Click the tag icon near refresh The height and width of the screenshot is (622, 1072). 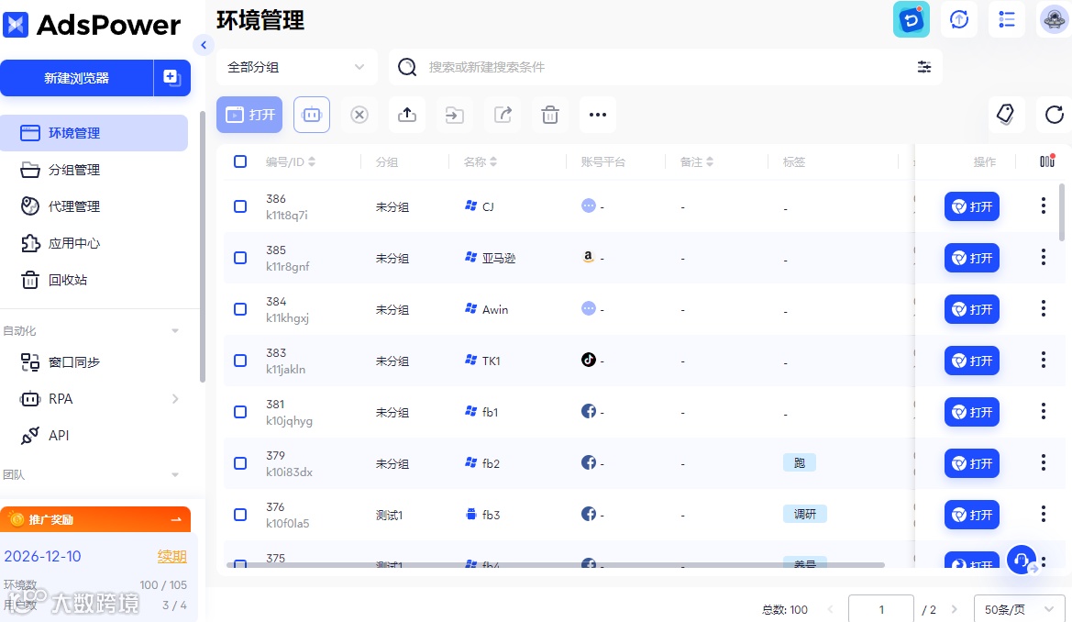1006,115
